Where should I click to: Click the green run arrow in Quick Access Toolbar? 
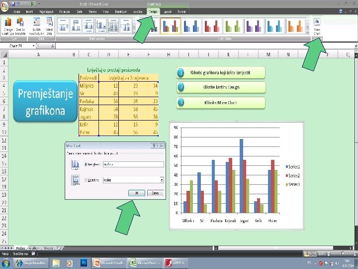[x=32, y=4]
